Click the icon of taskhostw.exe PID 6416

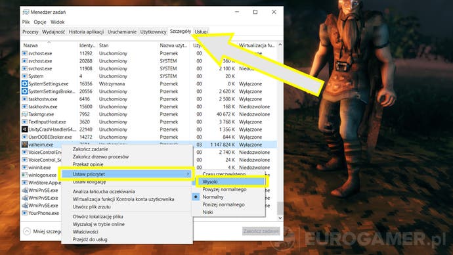point(24,99)
